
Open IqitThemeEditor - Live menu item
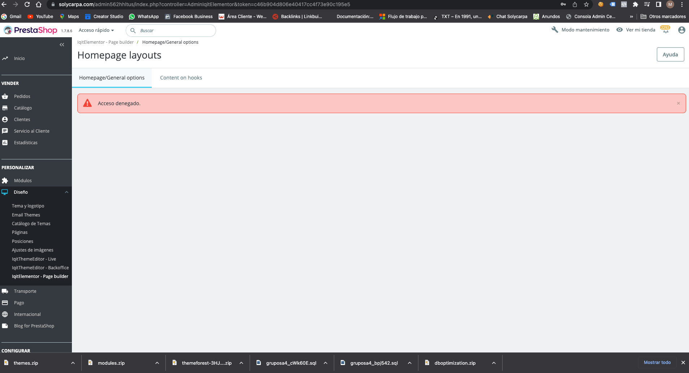[x=34, y=259]
